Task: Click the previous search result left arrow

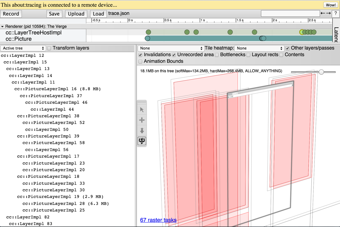Action: click(323, 14)
